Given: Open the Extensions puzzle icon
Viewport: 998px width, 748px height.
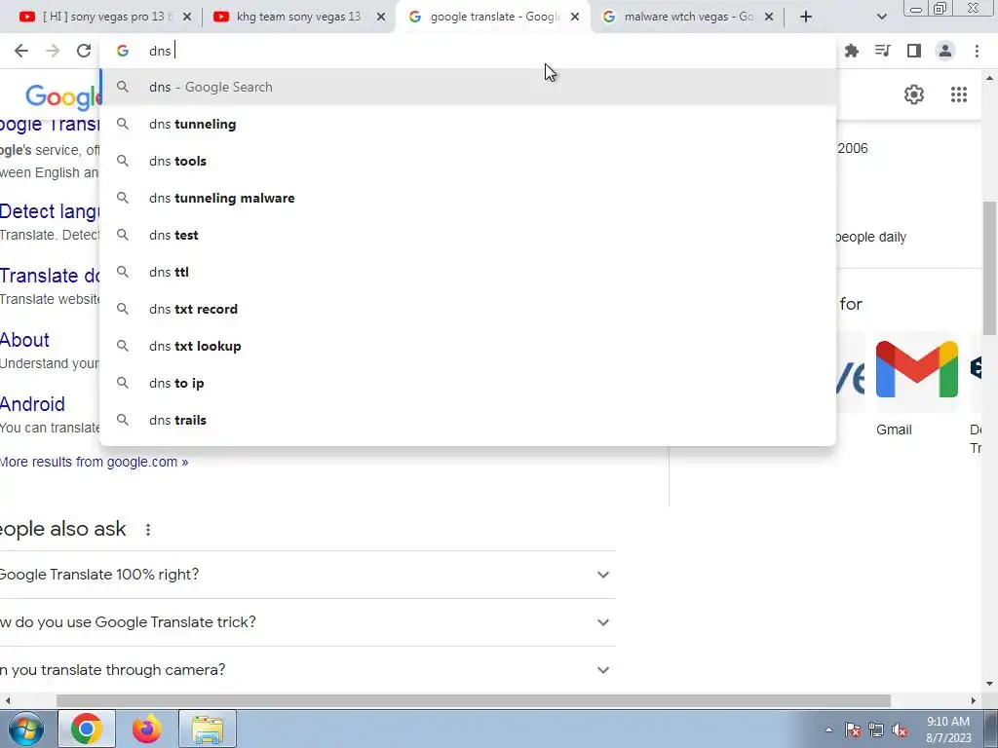Looking at the screenshot, I should point(852,51).
